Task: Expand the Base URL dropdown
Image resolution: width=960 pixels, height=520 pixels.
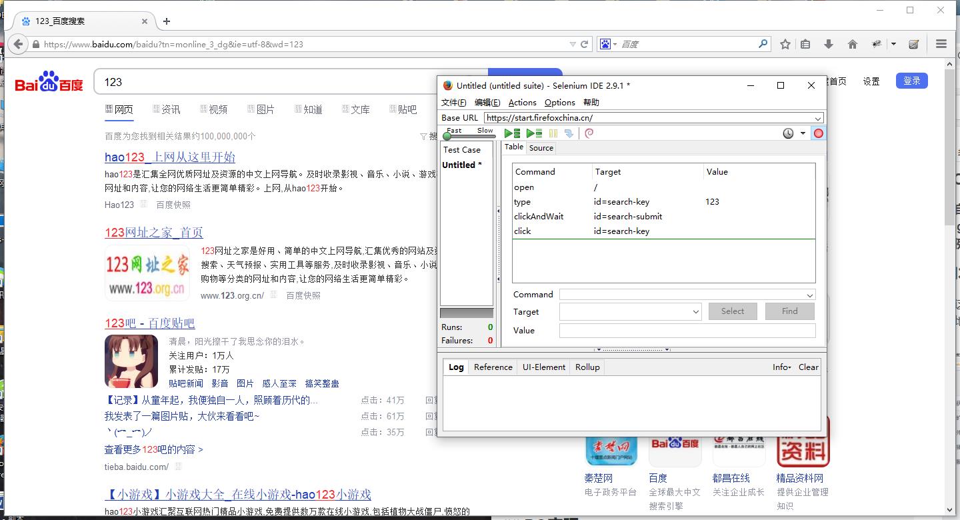Action: (818, 118)
